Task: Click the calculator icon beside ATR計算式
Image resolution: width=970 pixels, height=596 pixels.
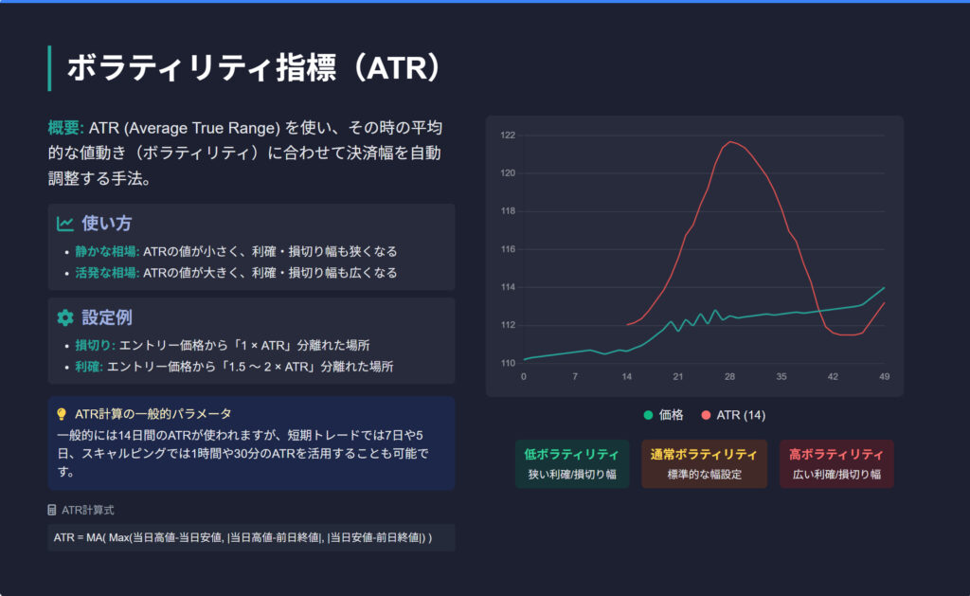Action: click(x=52, y=510)
